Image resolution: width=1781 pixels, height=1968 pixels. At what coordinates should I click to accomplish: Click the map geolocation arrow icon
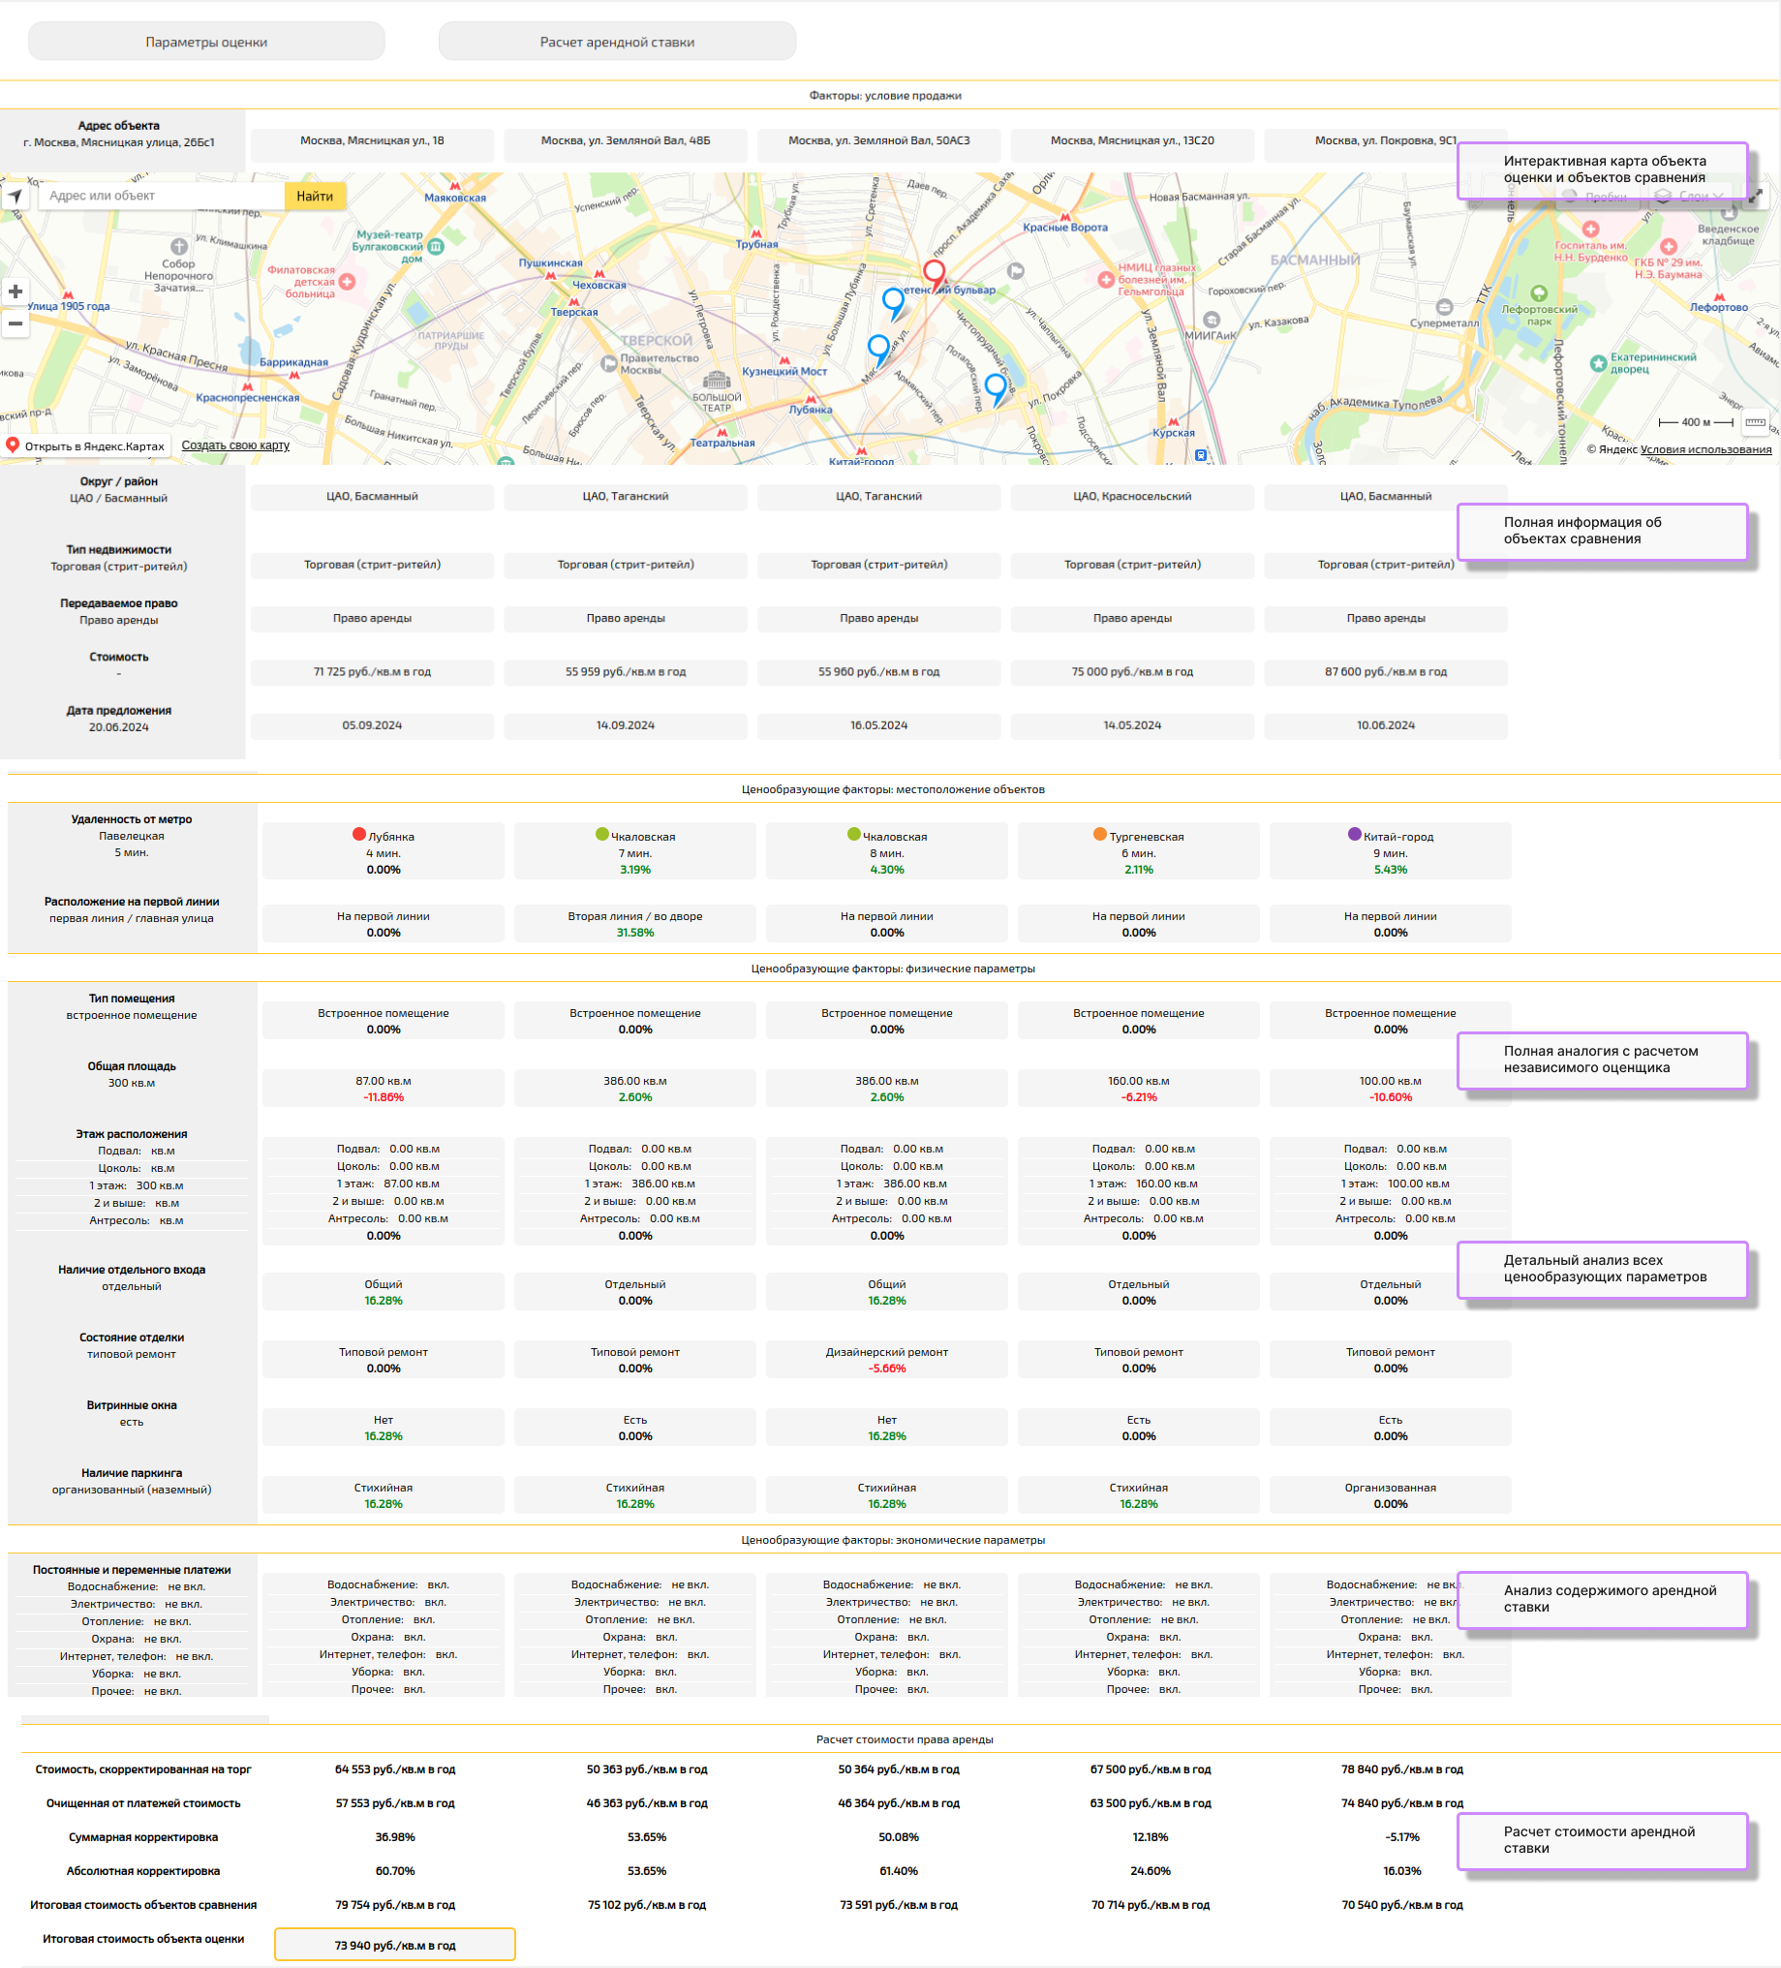click(x=15, y=197)
